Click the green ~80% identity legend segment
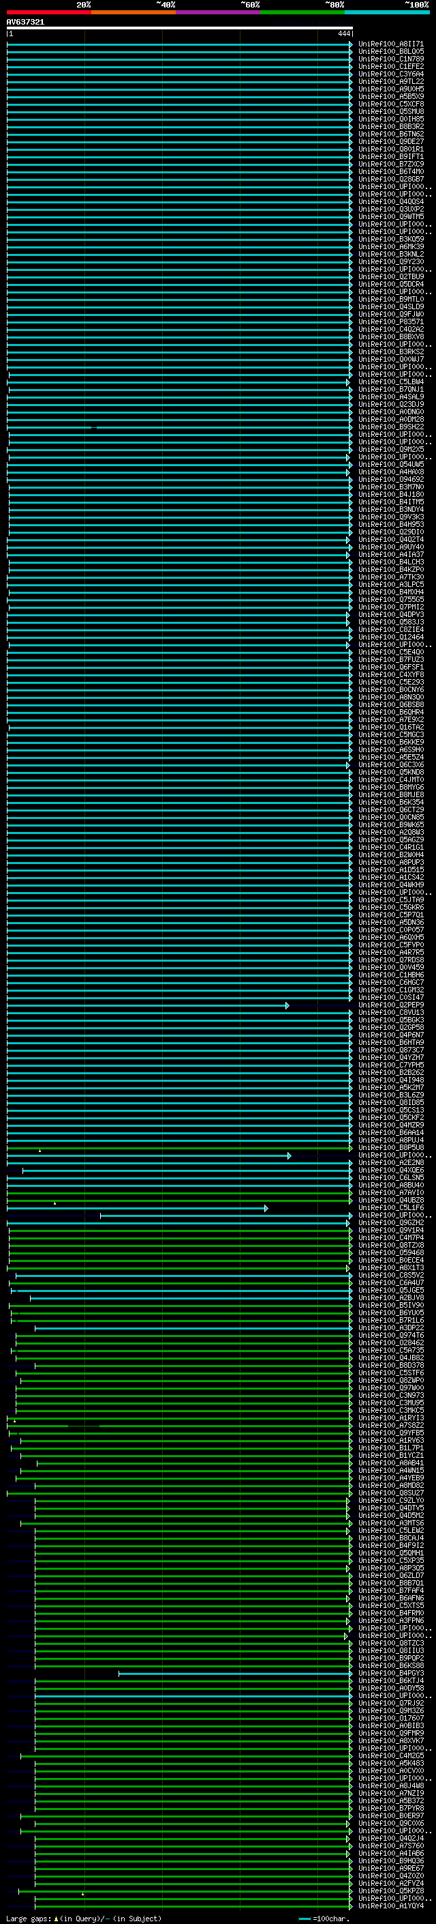The image size is (436, 1924). click(302, 13)
